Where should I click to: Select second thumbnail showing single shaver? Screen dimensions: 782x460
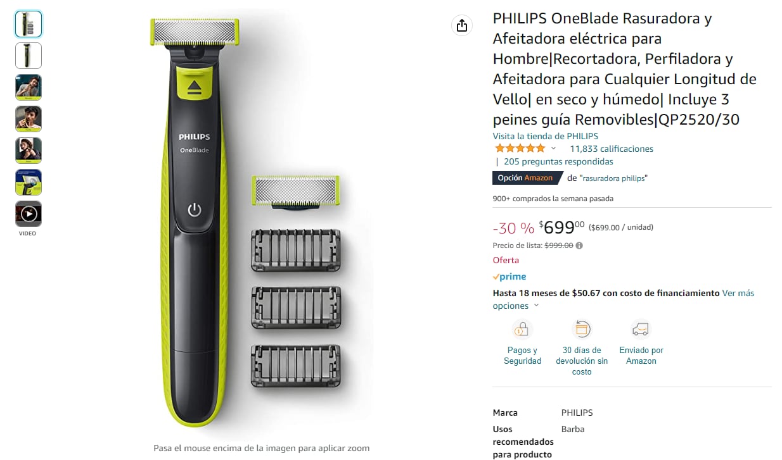coord(29,56)
